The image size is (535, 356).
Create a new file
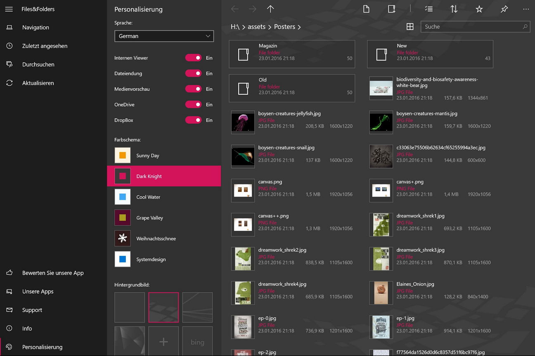[366, 9]
